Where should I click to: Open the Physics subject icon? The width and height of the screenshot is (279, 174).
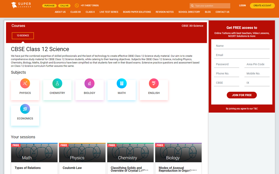(x=25, y=83)
